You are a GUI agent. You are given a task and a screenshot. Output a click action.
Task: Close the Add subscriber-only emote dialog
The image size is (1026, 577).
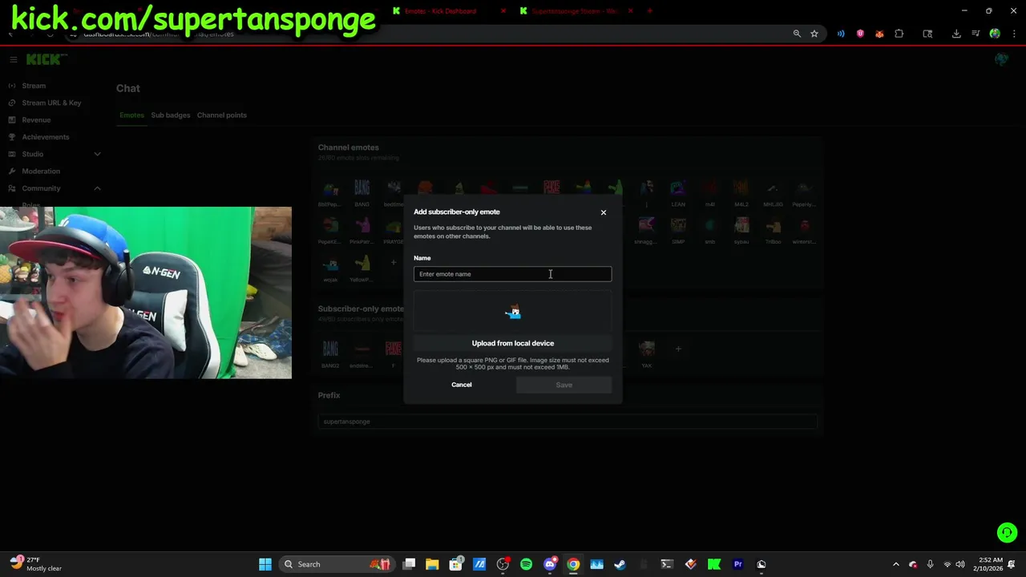click(604, 212)
